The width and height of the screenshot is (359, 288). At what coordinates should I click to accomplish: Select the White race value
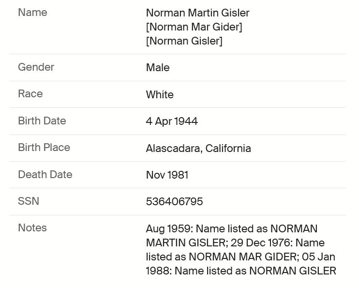coord(160,94)
